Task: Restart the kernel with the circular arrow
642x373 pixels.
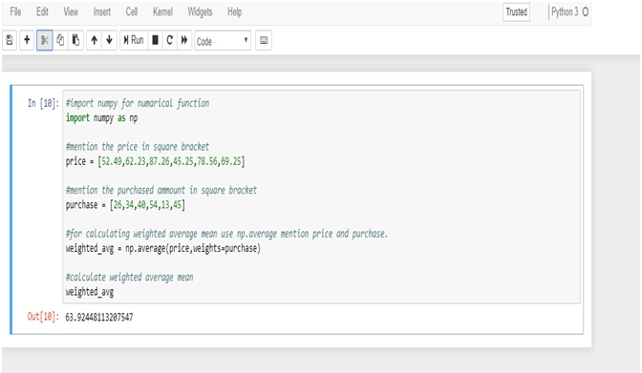Action: coord(169,40)
